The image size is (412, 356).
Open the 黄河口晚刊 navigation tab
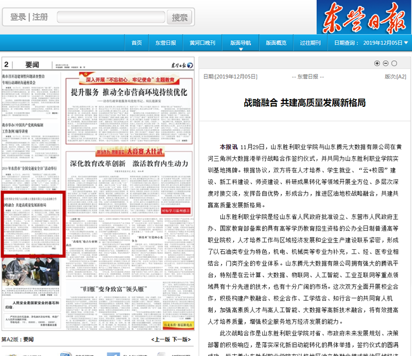pos(202,43)
